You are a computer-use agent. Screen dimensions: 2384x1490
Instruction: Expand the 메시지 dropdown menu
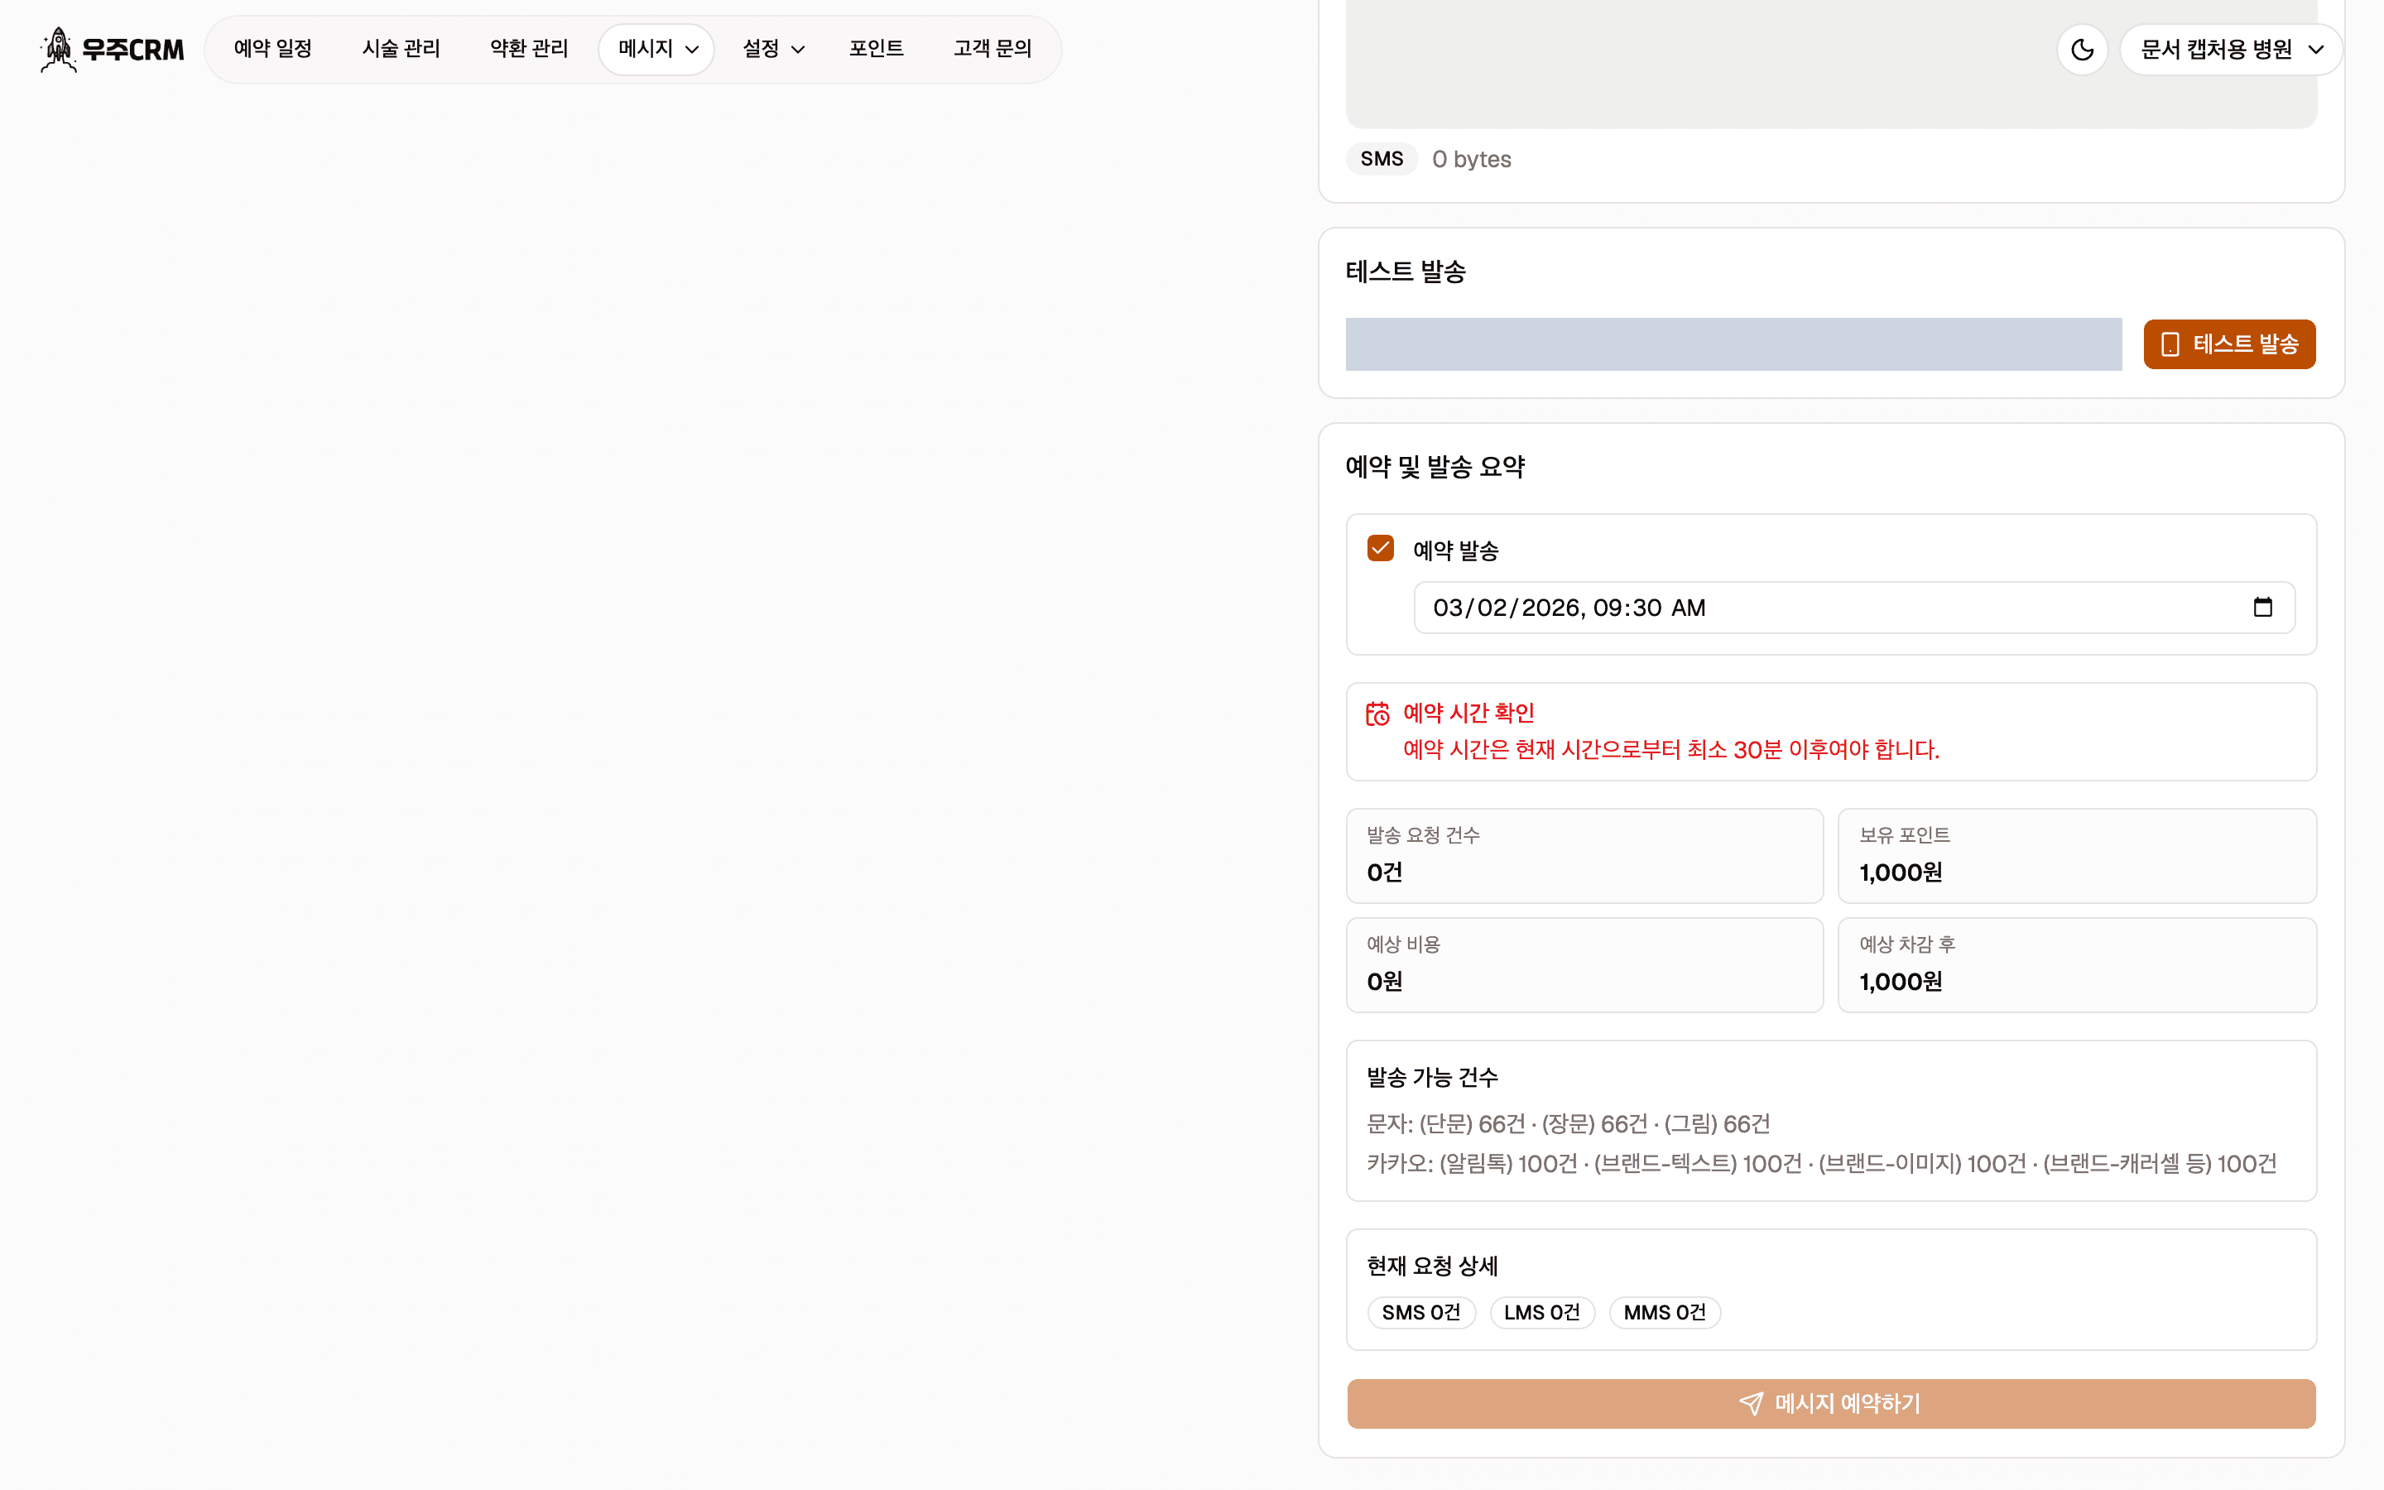coord(657,50)
